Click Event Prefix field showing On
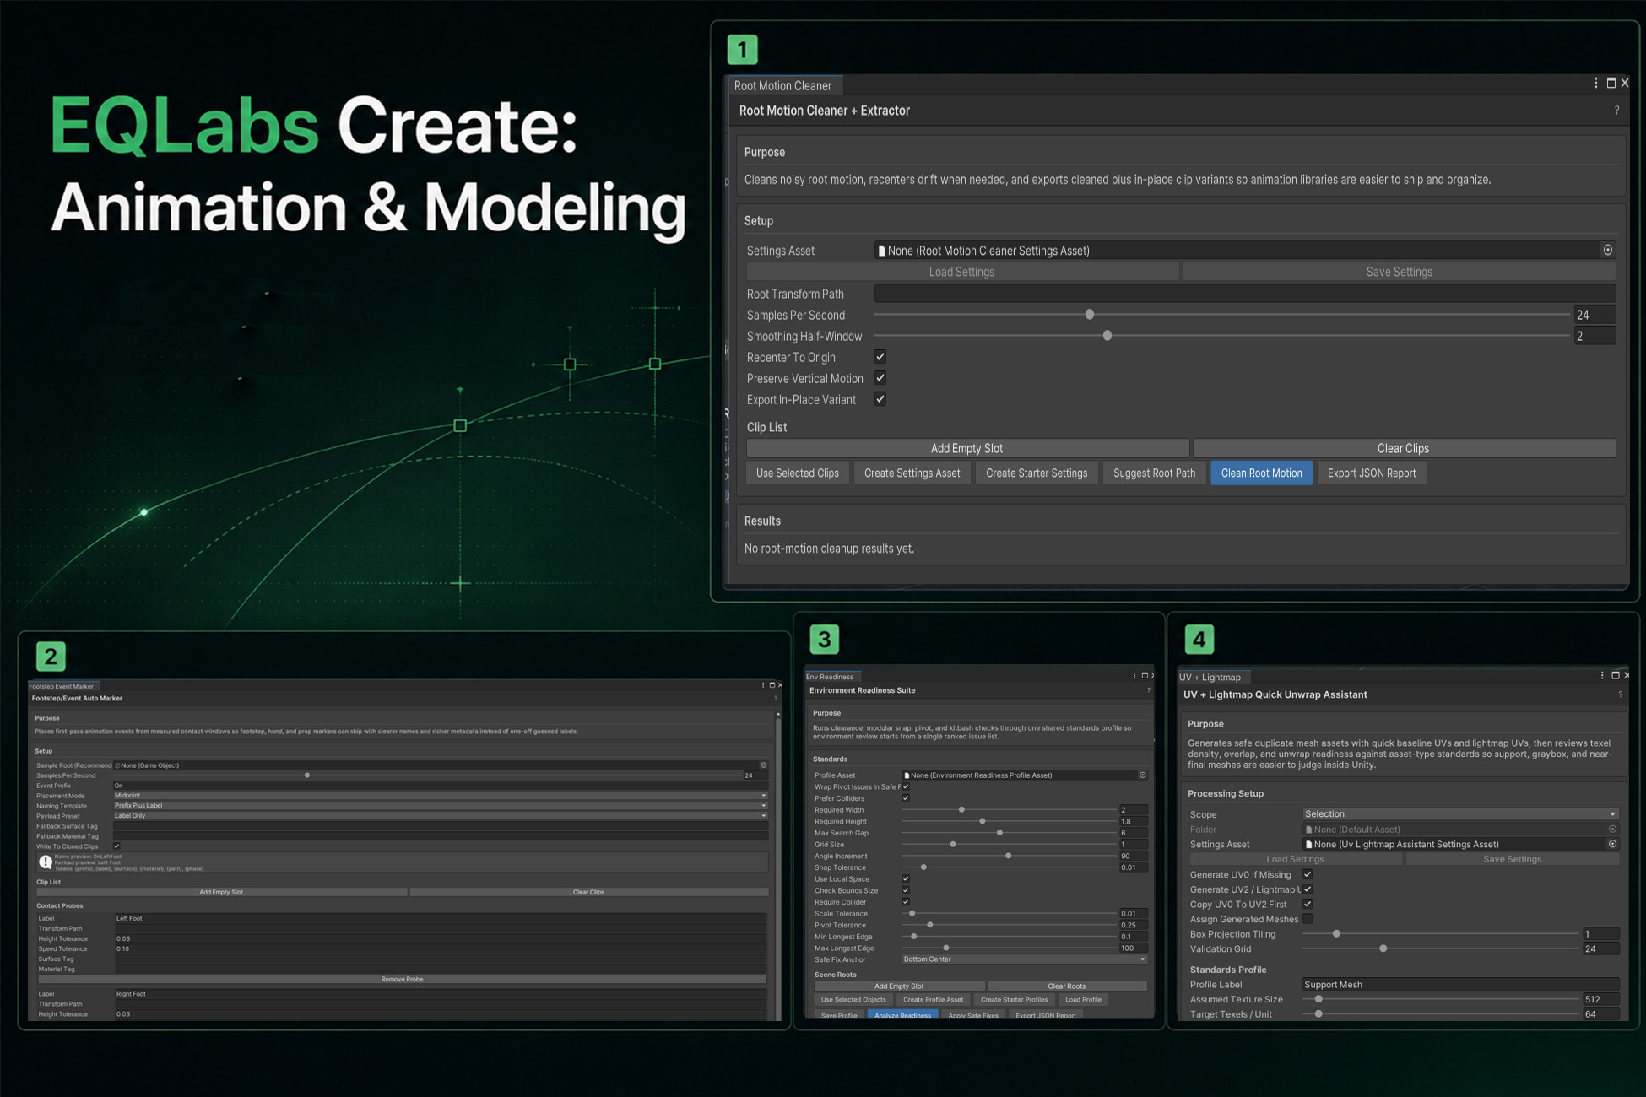 coord(440,785)
